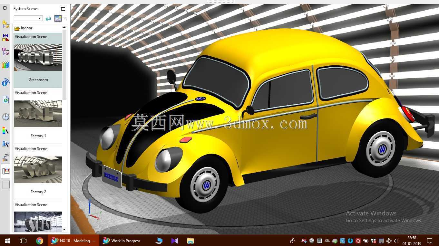This screenshot has width=439, height=246.
Task: Click the OneDrive cloud tray icon
Action: [x=327, y=241]
